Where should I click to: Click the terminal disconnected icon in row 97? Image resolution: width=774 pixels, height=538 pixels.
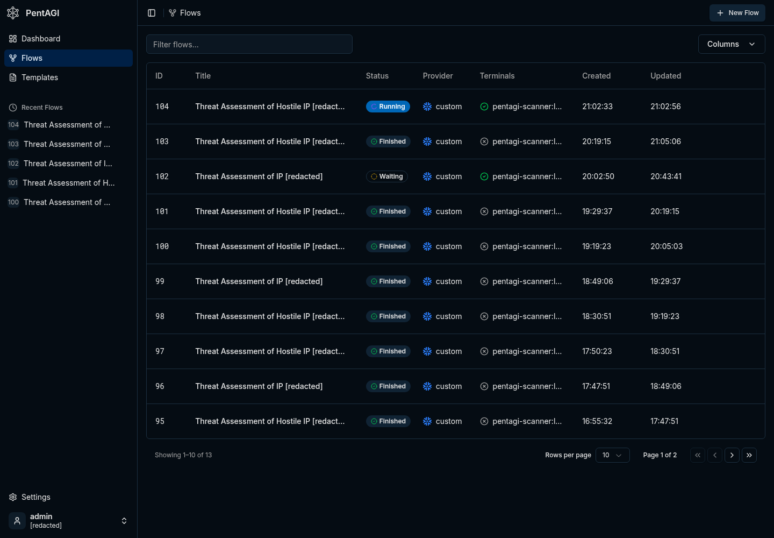tap(484, 351)
